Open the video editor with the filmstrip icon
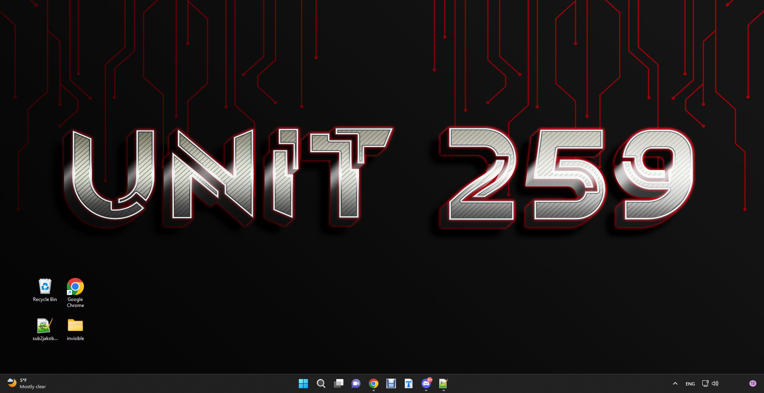Screen dimensions: 764x393 click(x=391, y=383)
